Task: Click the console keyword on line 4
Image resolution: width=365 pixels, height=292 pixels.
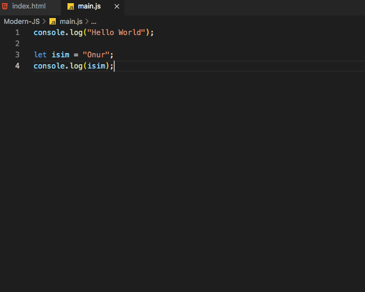Action: pos(49,66)
